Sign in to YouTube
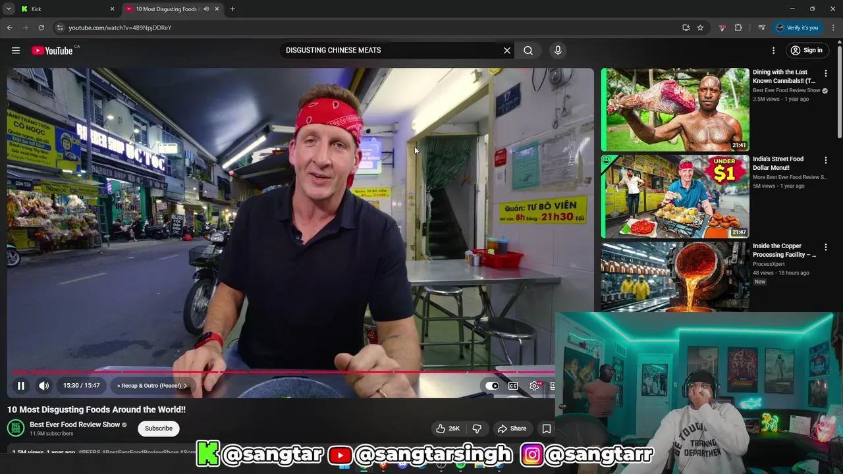Screen dimensions: 843x474 807,51
